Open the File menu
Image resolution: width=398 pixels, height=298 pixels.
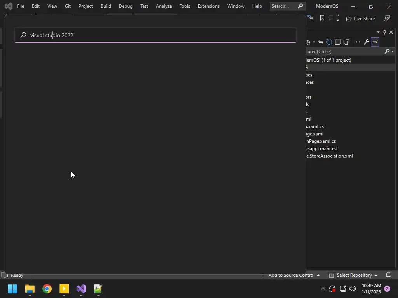pos(21,6)
